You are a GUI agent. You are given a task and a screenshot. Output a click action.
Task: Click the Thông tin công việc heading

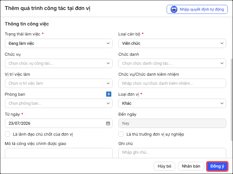coord(27,24)
